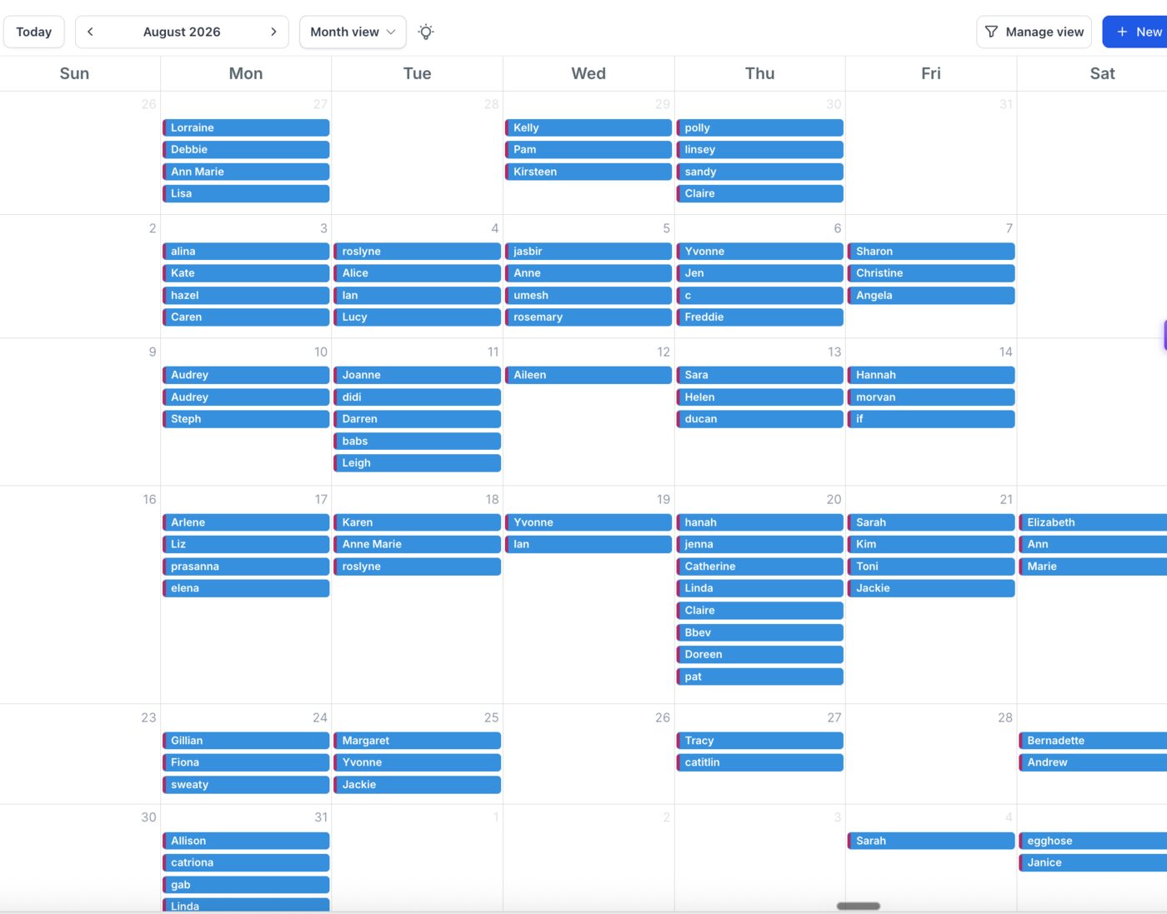Open the Gillian event
The height and width of the screenshot is (914, 1167).
pos(246,741)
